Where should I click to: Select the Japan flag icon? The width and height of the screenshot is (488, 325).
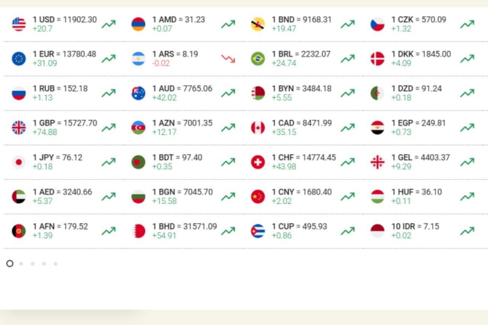coord(19,162)
